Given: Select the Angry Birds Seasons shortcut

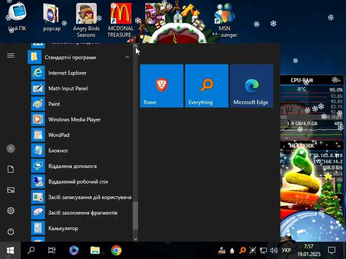Looking at the screenshot, I should (x=86, y=20).
